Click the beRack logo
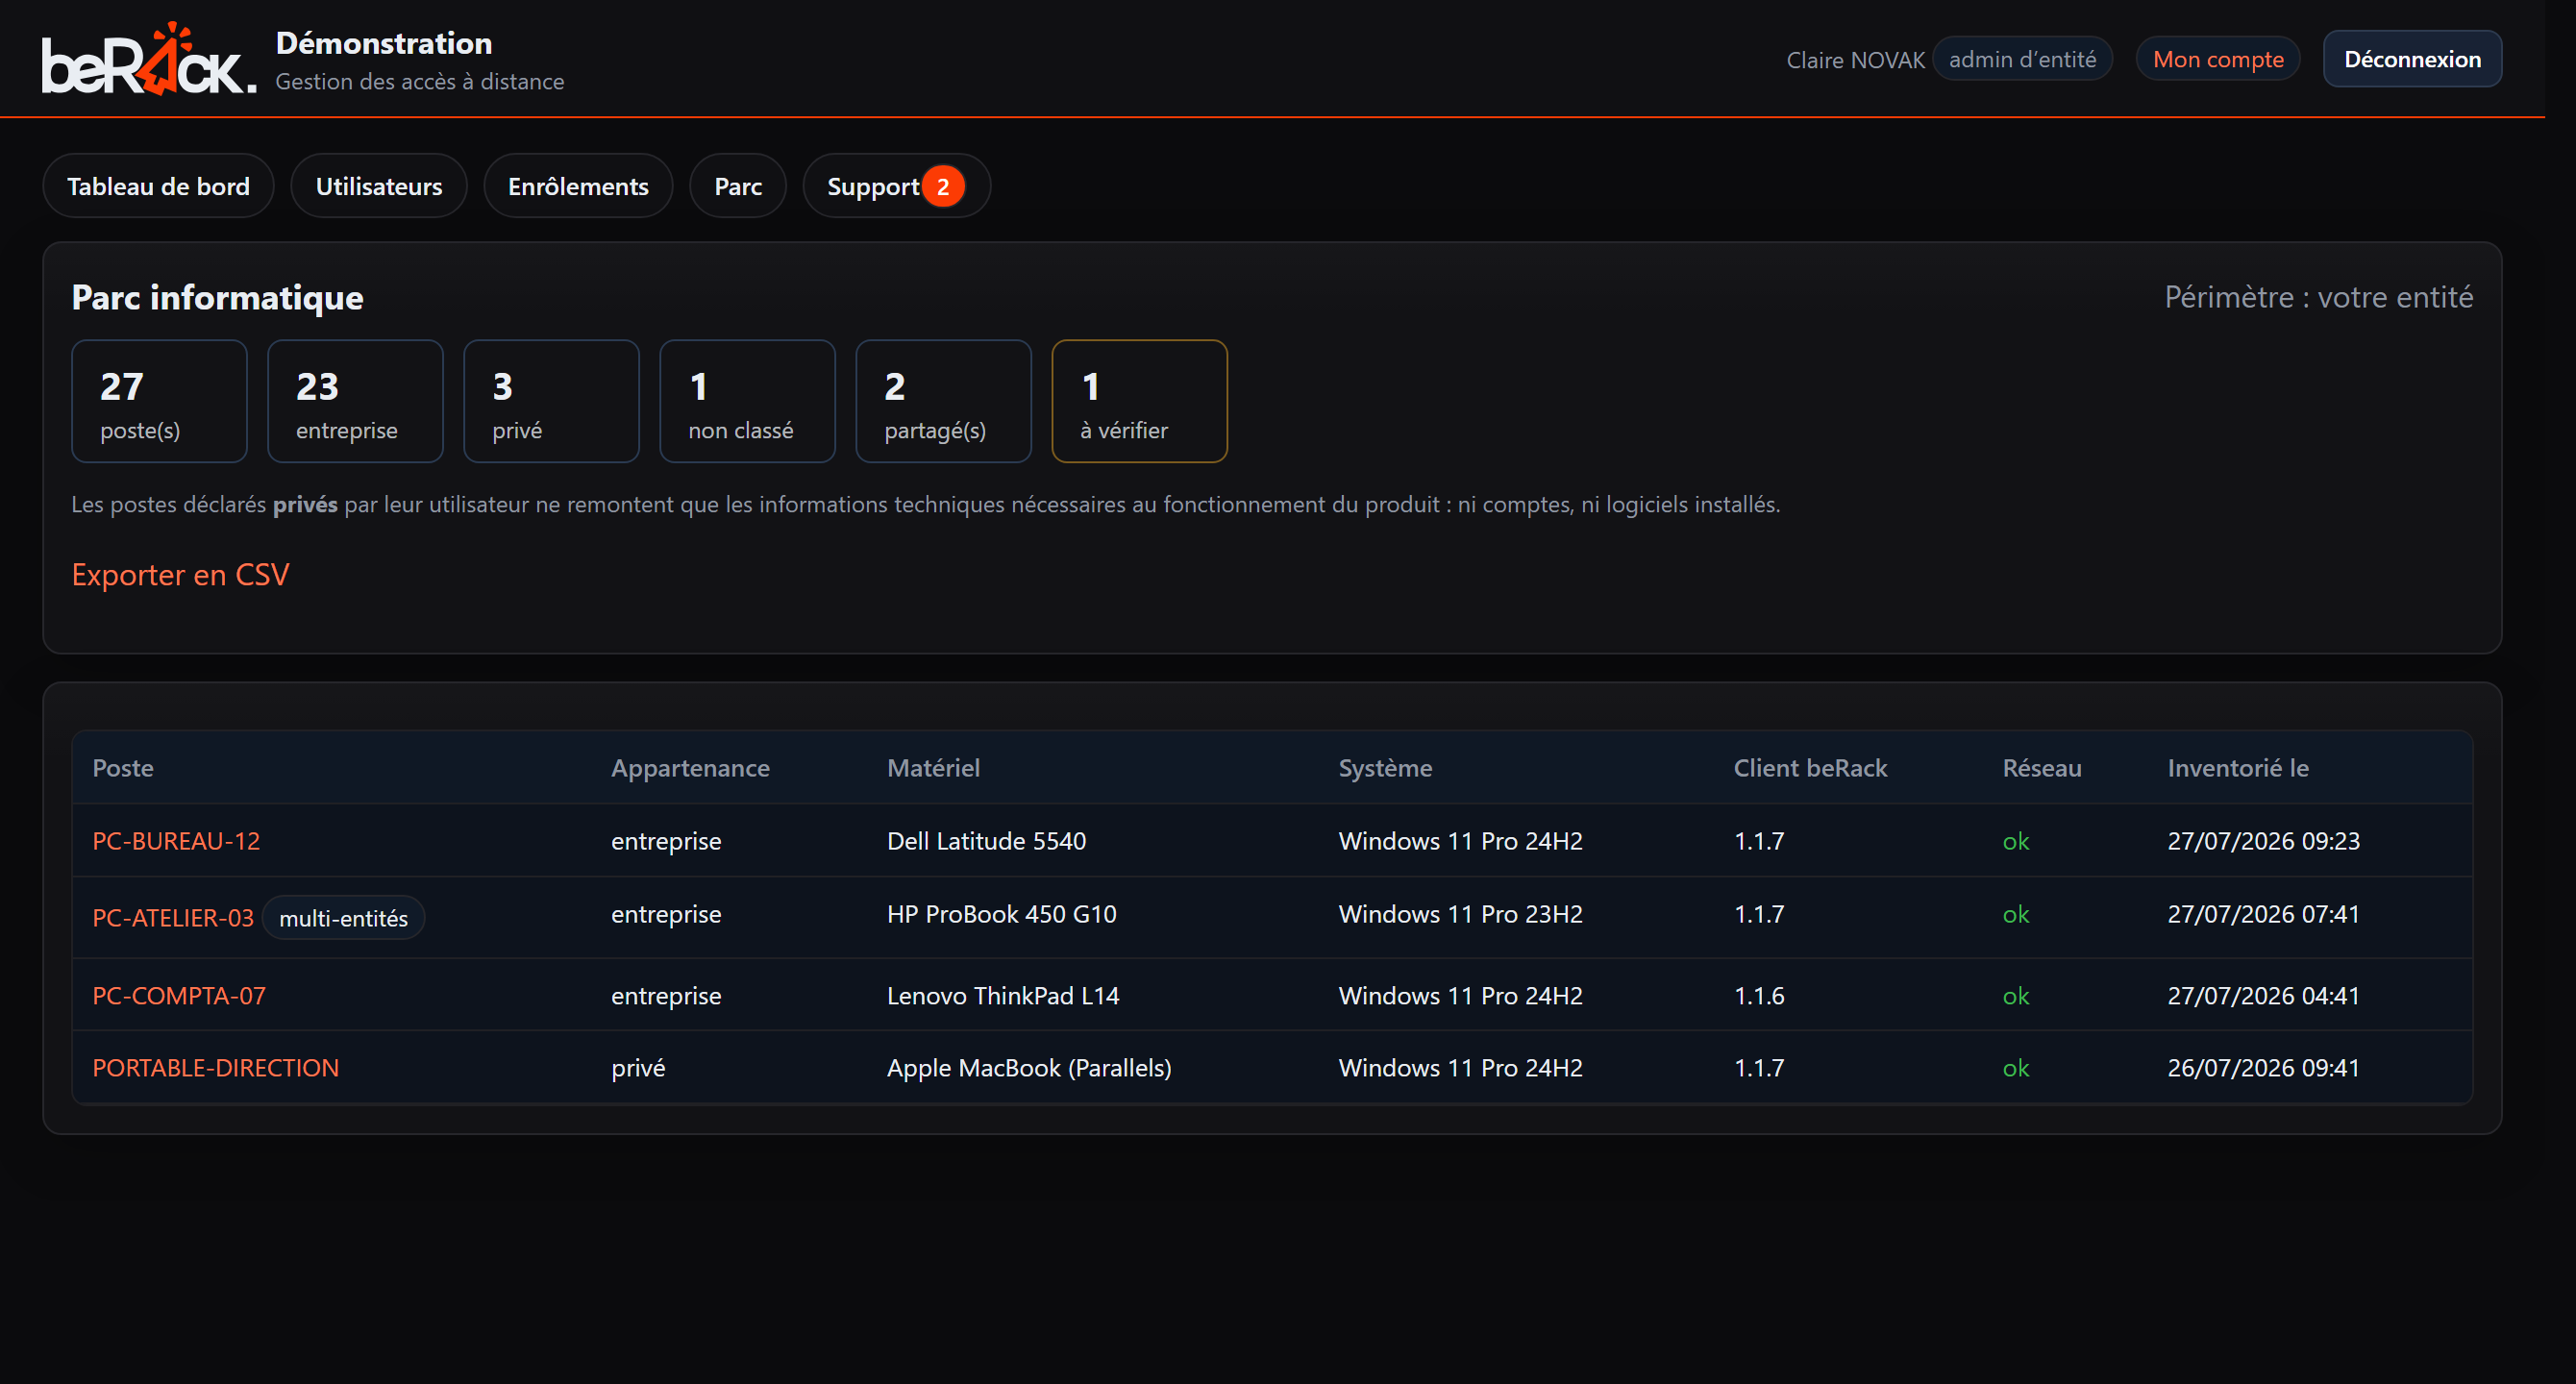 (x=148, y=59)
